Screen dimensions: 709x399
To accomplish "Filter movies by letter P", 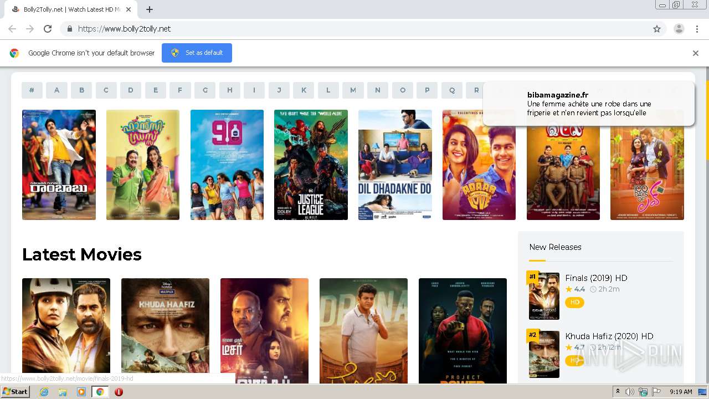I will click(427, 90).
